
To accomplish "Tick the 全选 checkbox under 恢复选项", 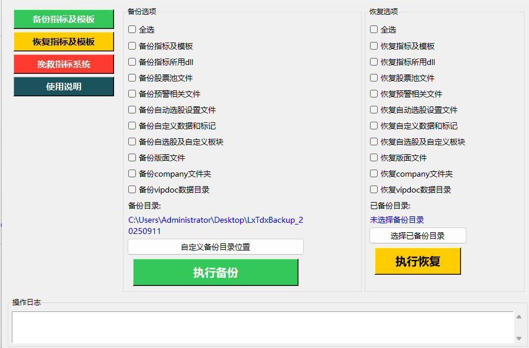I will pyautogui.click(x=374, y=30).
